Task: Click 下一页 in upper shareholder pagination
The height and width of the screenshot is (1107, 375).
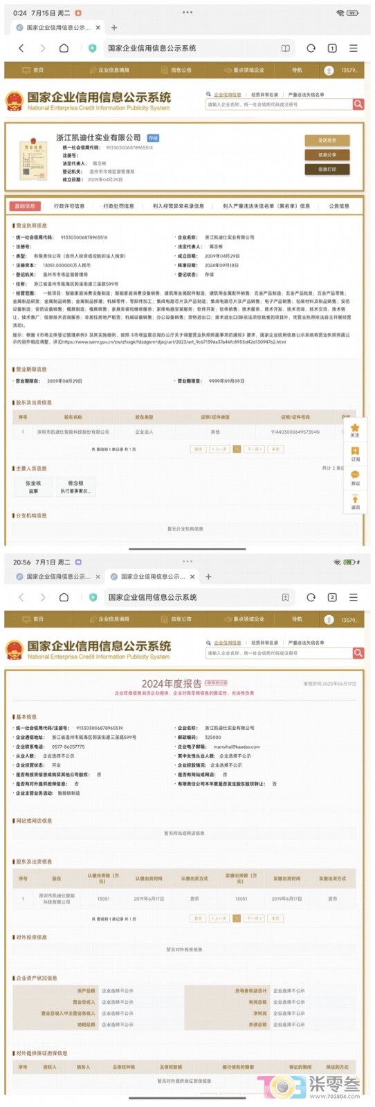Action: 254,449
